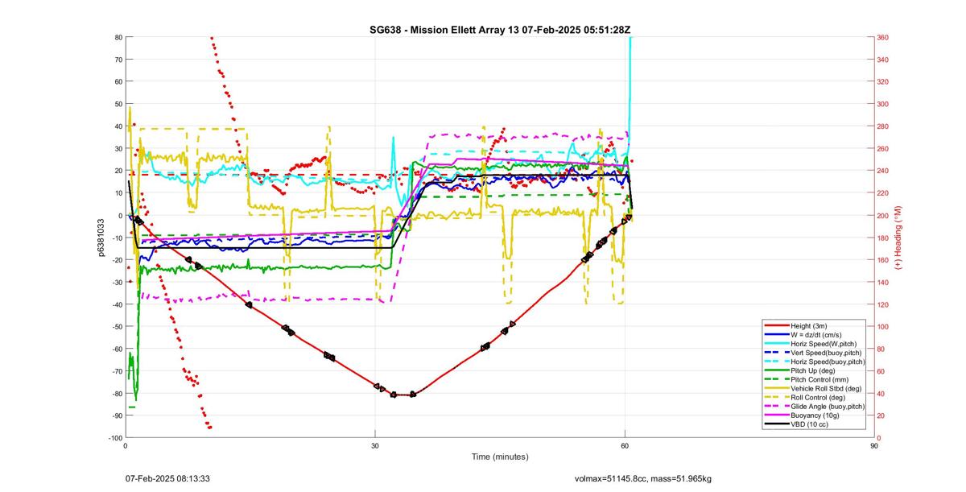Viewport: 966px width, 492px height.
Task: Click the 'Time (minutes)' x-axis label
Action: [x=499, y=457]
